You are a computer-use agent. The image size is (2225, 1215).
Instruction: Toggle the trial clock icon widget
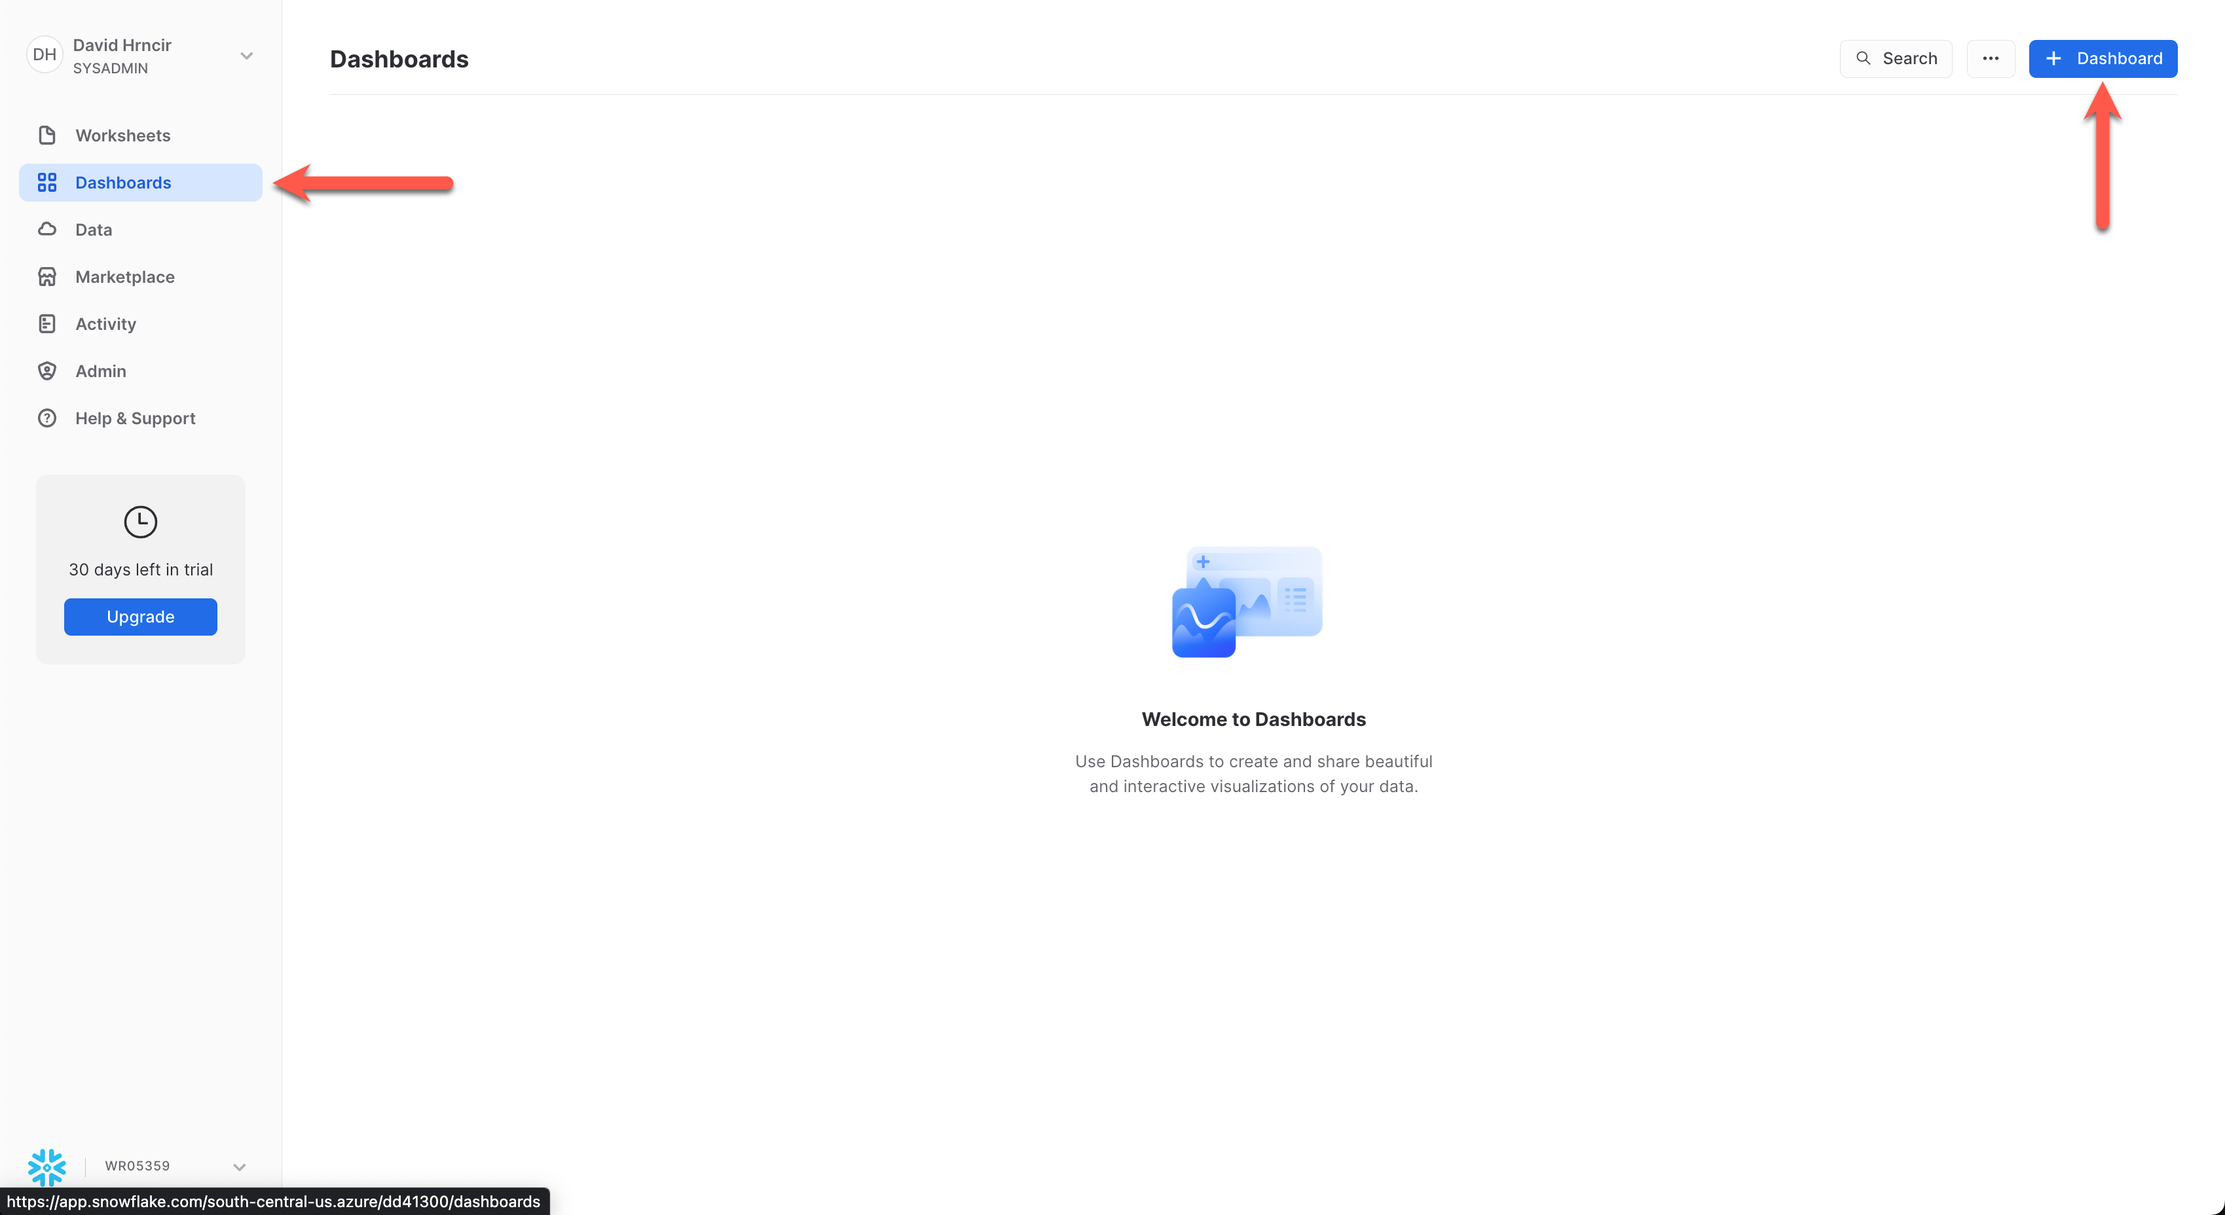click(x=139, y=520)
